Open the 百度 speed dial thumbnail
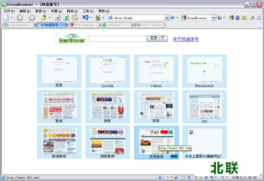Viewport: 264px width, 181px height. coord(59,70)
